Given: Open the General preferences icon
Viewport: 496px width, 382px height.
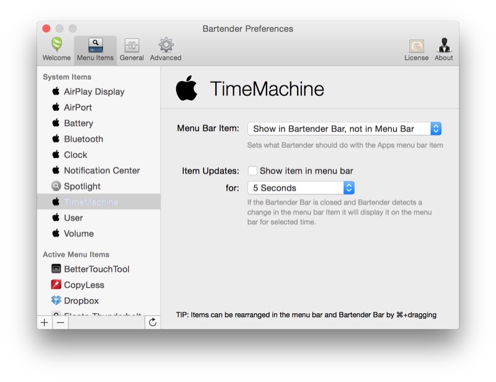Looking at the screenshot, I should pyautogui.click(x=131, y=45).
